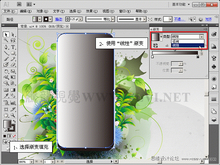This screenshot has width=220, height=165.
Task: Set paint mode to None
Action: (x=14, y=136)
